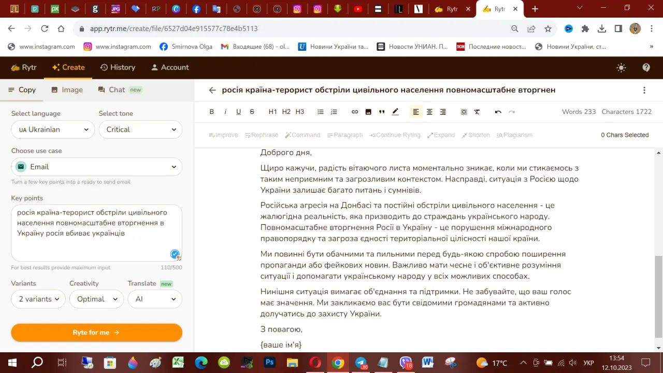Clear formatting with eraser icon
This screenshot has height=373, width=663.
[x=477, y=111]
